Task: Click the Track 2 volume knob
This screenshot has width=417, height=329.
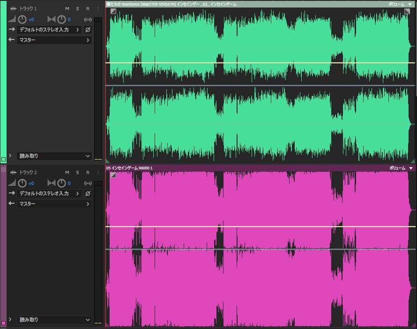Action: point(22,184)
